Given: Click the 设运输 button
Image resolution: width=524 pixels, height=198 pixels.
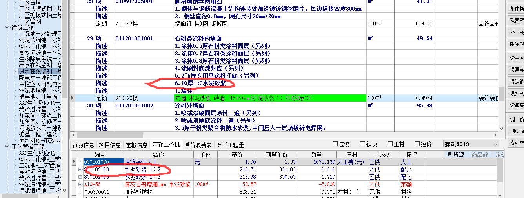Looking at the screenshot, I should click(x=516, y=82).
